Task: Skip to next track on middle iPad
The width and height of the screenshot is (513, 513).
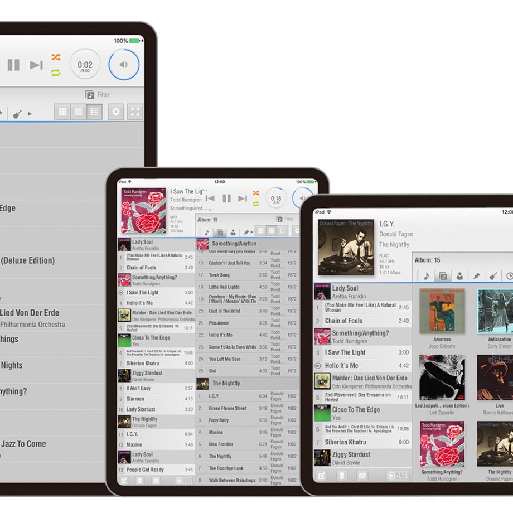Action: (243, 199)
